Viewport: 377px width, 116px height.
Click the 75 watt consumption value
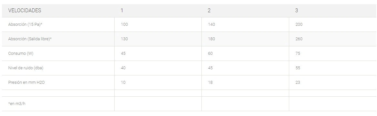point(298,53)
